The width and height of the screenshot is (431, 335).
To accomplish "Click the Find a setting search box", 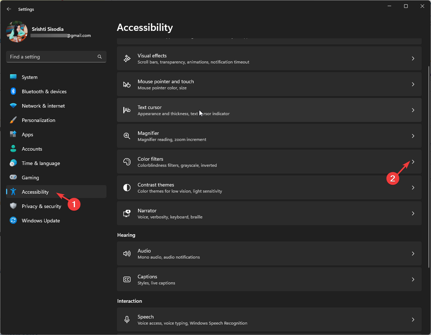I will coord(52,57).
